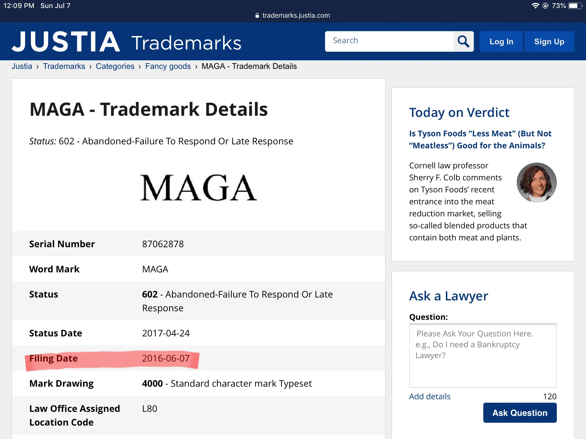Click the JUSTIA logo
This screenshot has width=586, height=439.
66,42
